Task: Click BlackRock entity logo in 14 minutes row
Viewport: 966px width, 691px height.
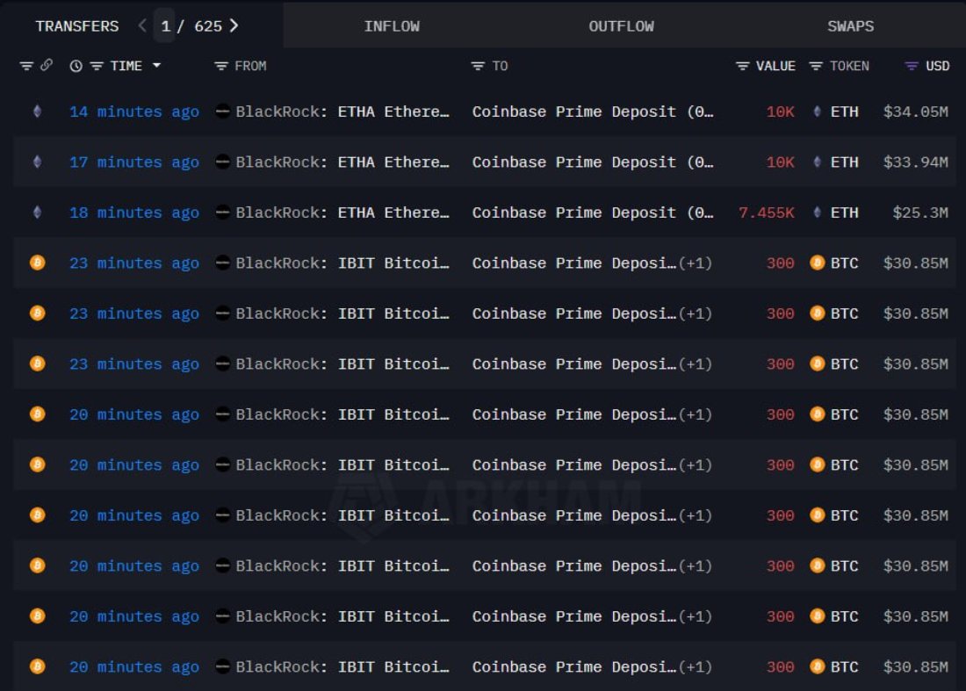Action: coord(222,112)
